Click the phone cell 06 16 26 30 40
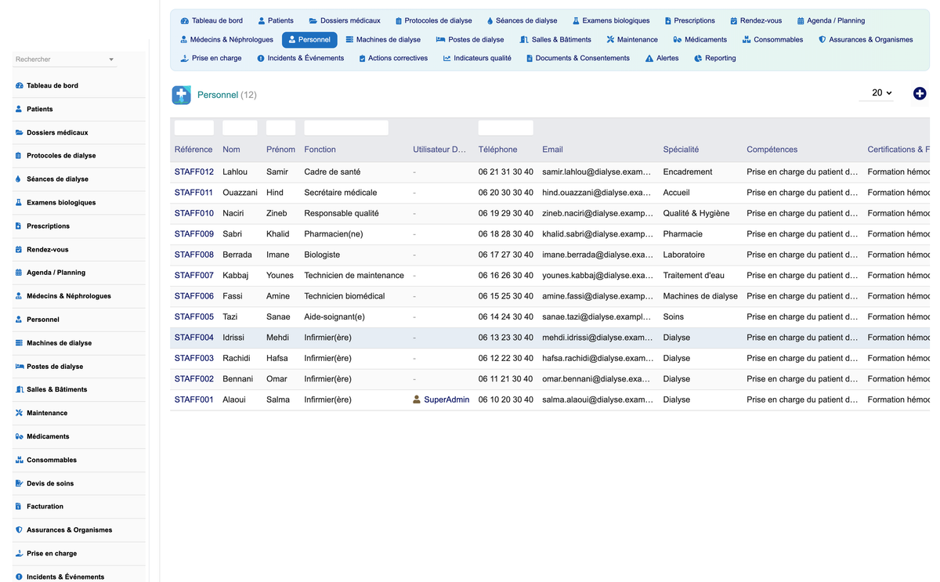Image resolution: width=940 pixels, height=582 pixels. (506, 275)
